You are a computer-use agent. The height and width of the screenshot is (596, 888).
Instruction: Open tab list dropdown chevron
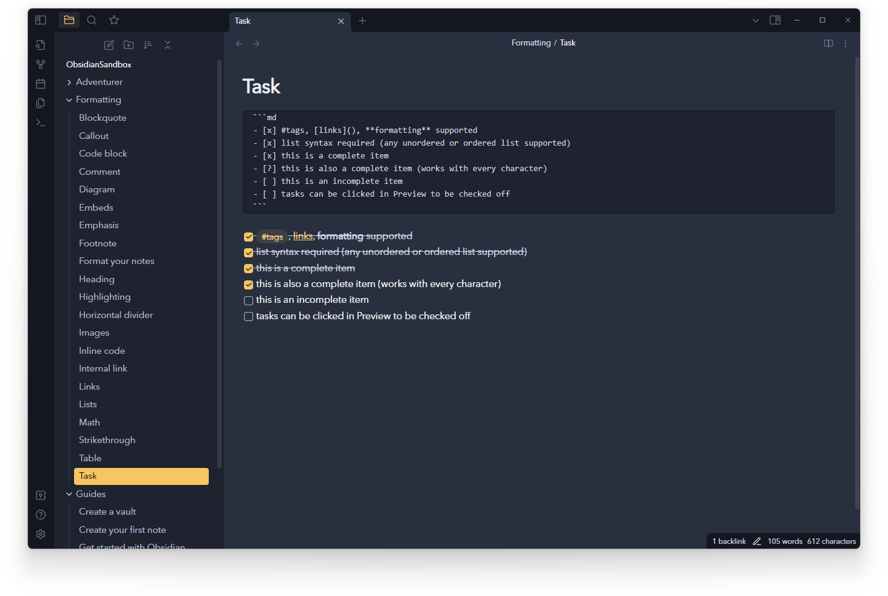pos(756,21)
